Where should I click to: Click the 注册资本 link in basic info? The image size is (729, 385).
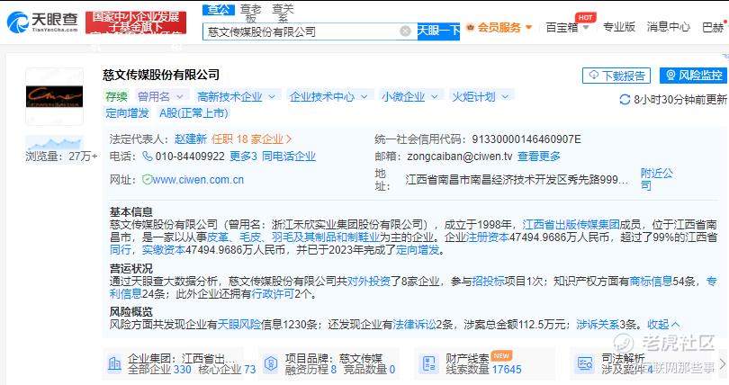(x=488, y=237)
